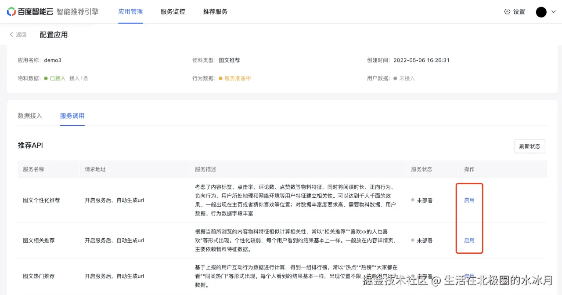Select 图文热门推荐 service name

click(39, 277)
